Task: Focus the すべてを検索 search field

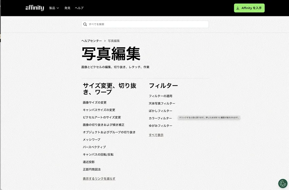Action: point(147,24)
